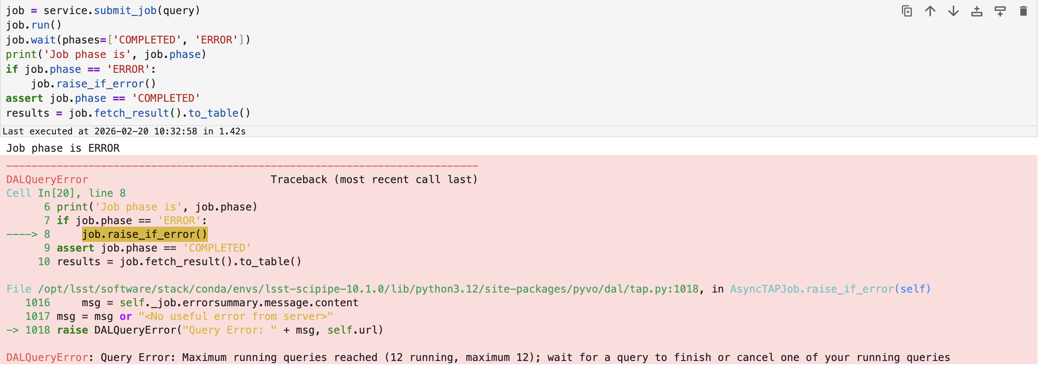Click the tap.py file path in the traceback
This screenshot has height=367, width=1040.
368,289
